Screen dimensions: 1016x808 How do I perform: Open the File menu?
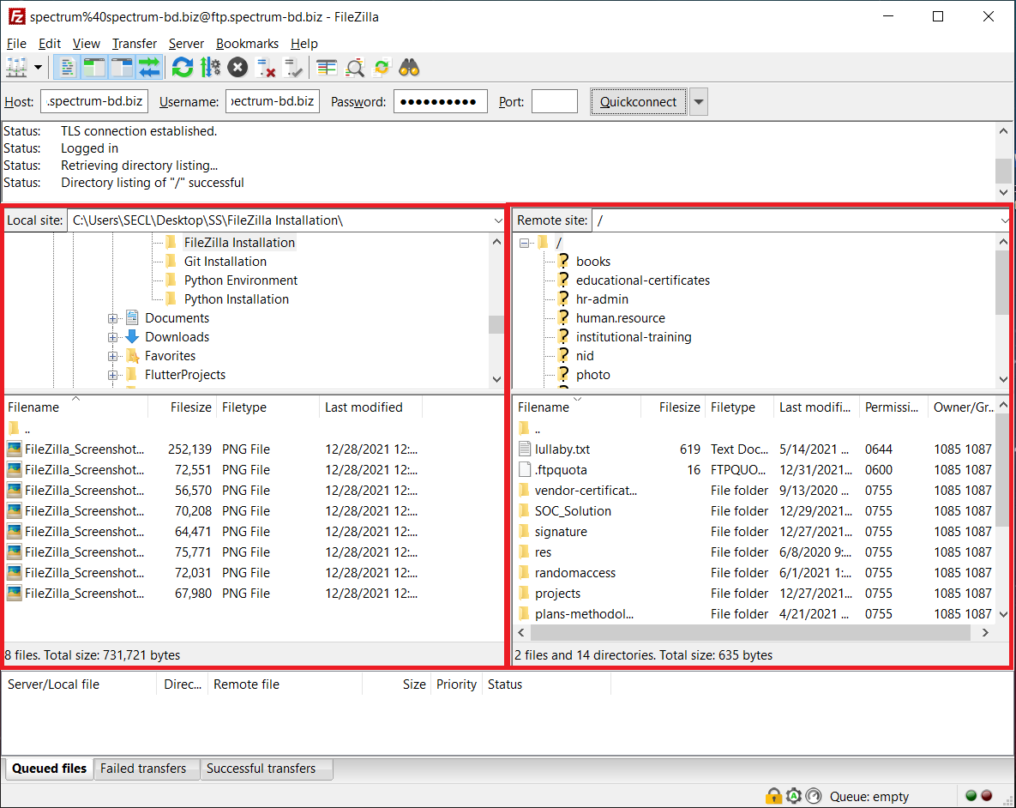point(16,44)
